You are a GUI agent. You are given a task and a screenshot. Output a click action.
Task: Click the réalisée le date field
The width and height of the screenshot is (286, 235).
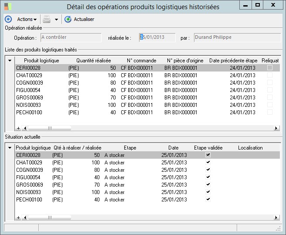point(157,37)
